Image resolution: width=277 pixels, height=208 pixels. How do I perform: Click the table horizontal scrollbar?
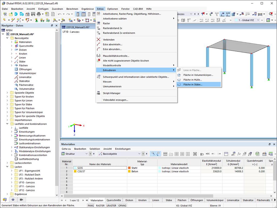138,196
